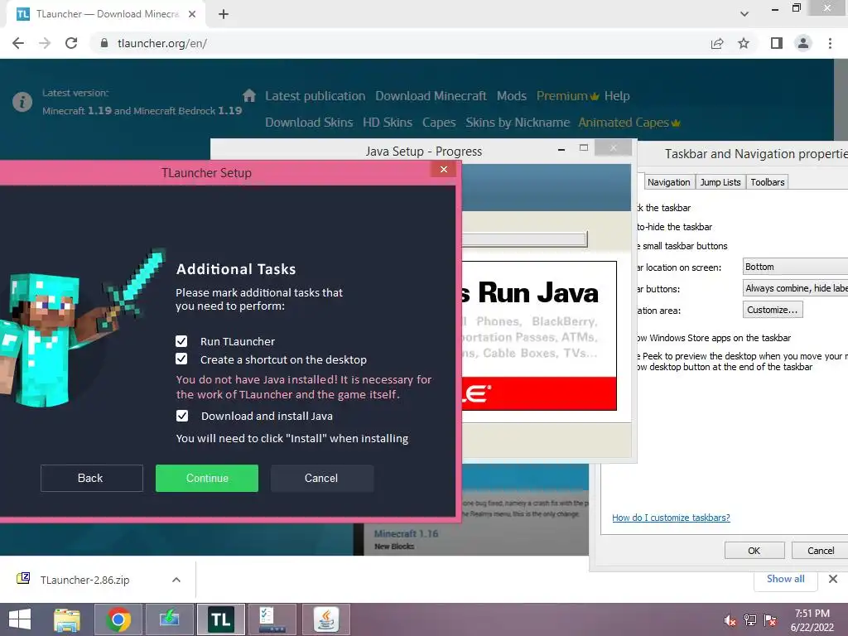Open the tab search chevron in the title bar
848x636 pixels.
tap(744, 14)
